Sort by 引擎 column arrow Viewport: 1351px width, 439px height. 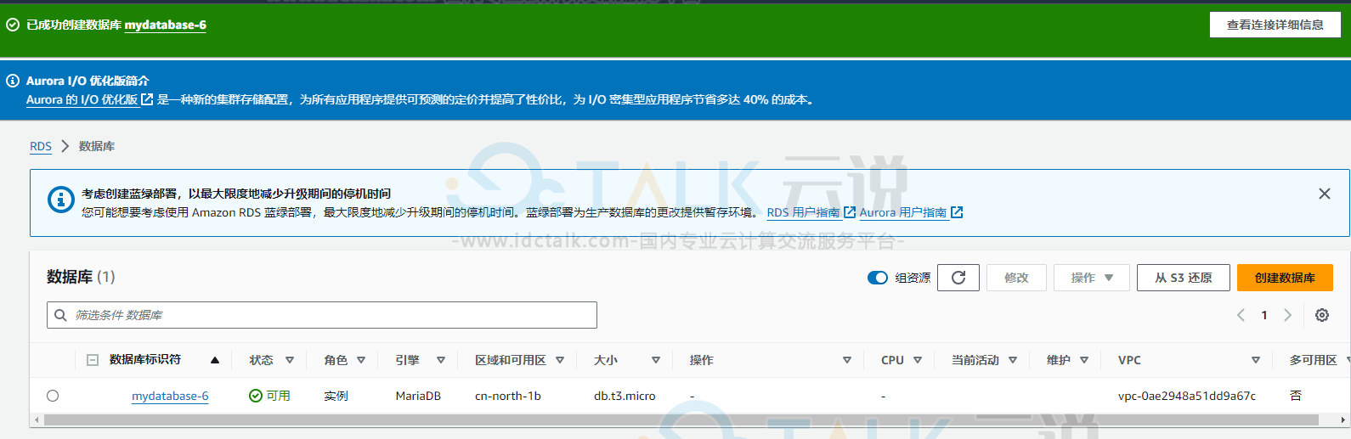tap(441, 360)
